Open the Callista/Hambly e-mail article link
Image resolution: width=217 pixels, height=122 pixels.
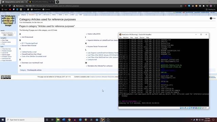click(x=29, y=52)
